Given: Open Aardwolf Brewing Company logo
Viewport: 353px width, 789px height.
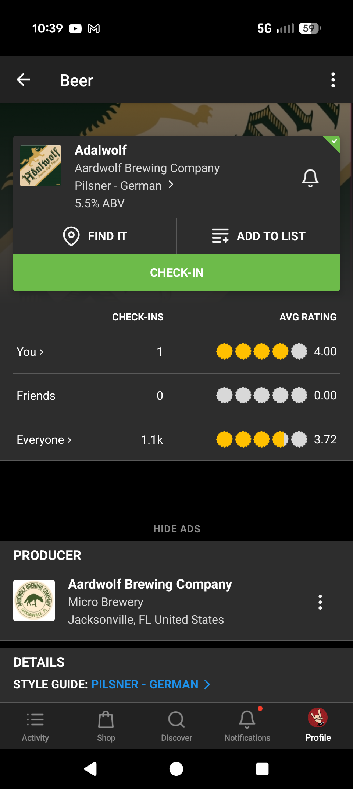Looking at the screenshot, I should [34, 600].
